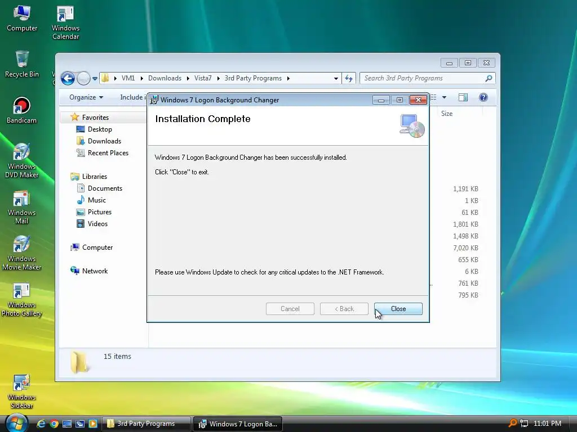
Task: Launch Windows Media Player quick launch icon
Action: 93,424
